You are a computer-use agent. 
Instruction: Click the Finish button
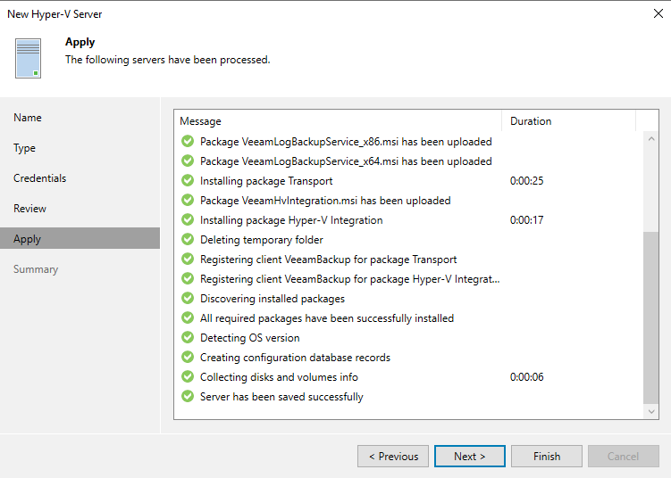coord(547,457)
